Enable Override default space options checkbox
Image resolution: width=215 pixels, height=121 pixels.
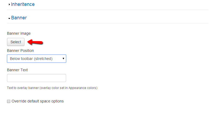click(x=9, y=101)
